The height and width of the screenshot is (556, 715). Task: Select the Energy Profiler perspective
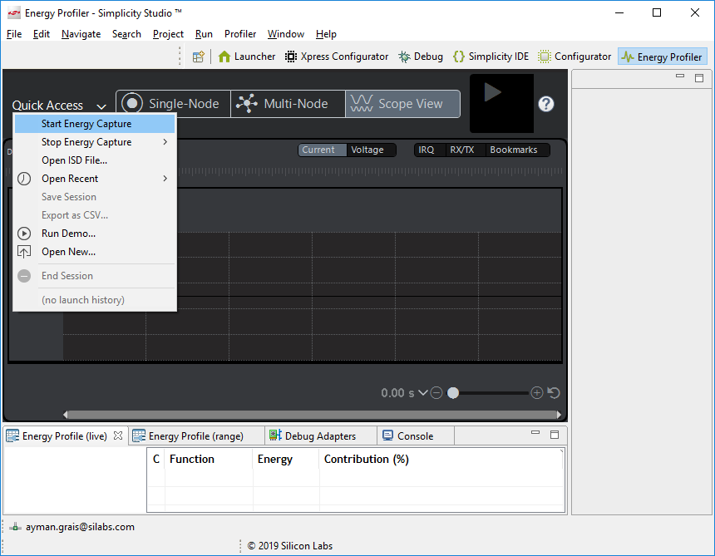[x=662, y=57]
